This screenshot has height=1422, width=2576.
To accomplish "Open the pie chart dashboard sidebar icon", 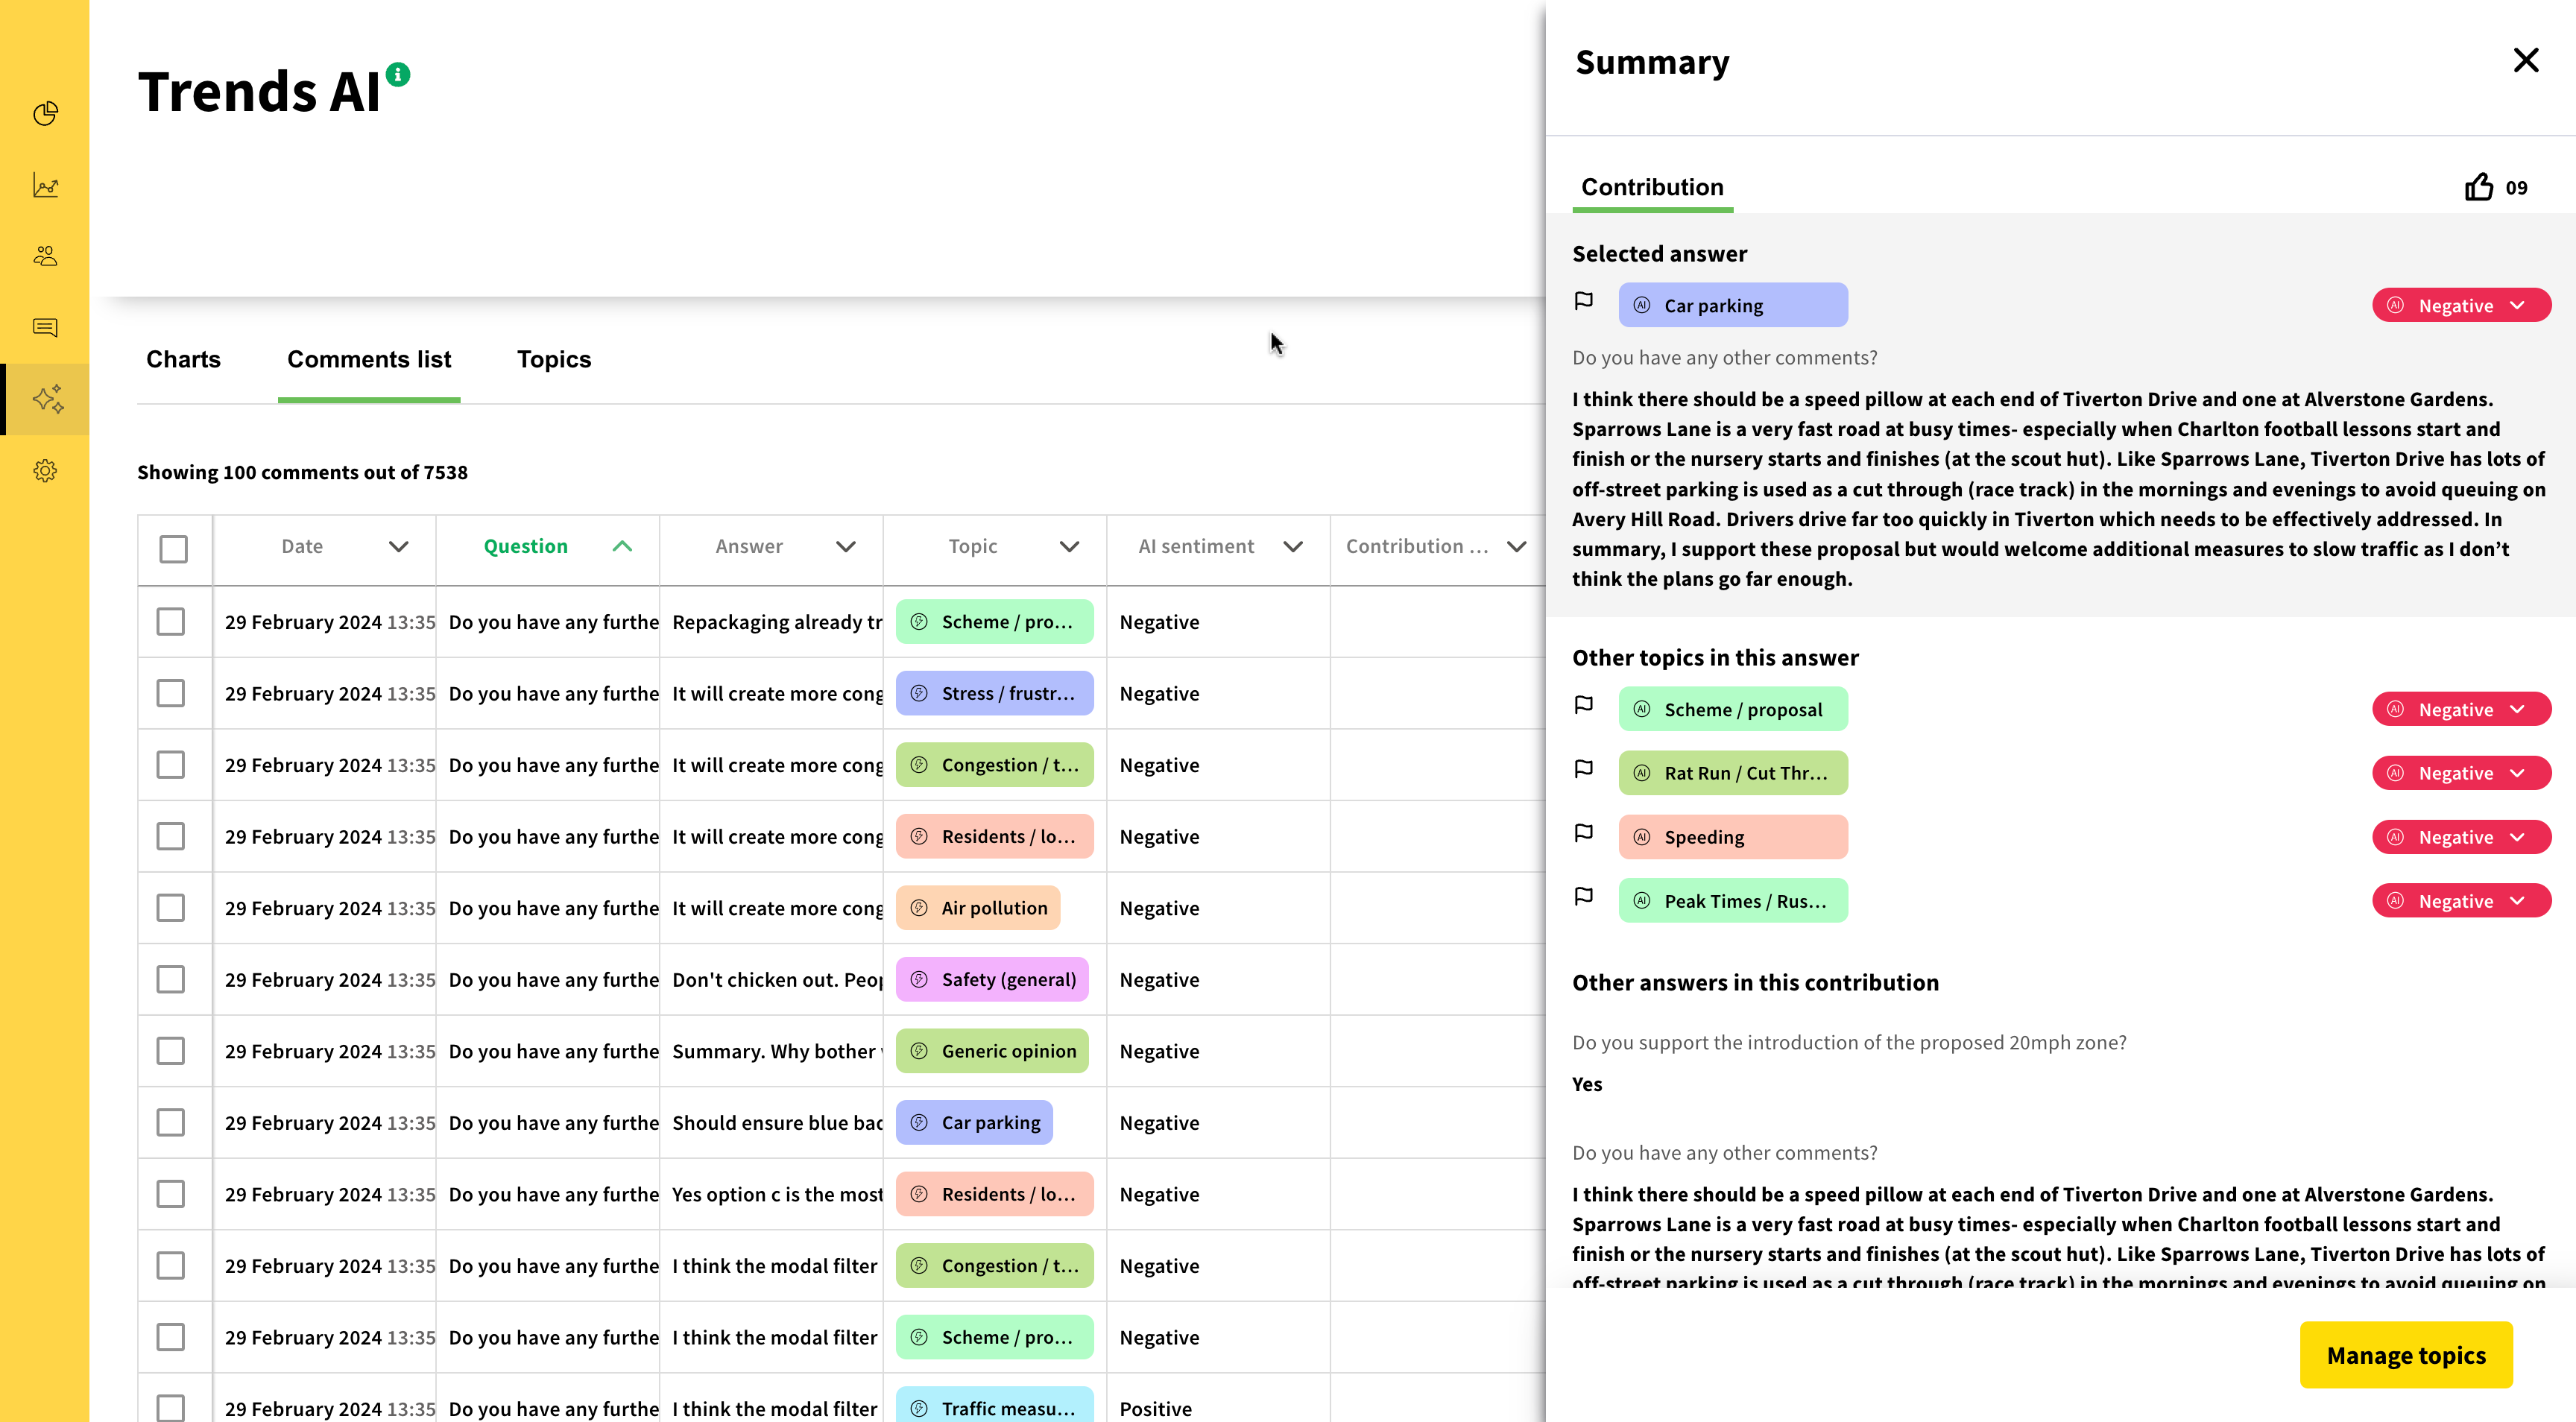I will [45, 113].
